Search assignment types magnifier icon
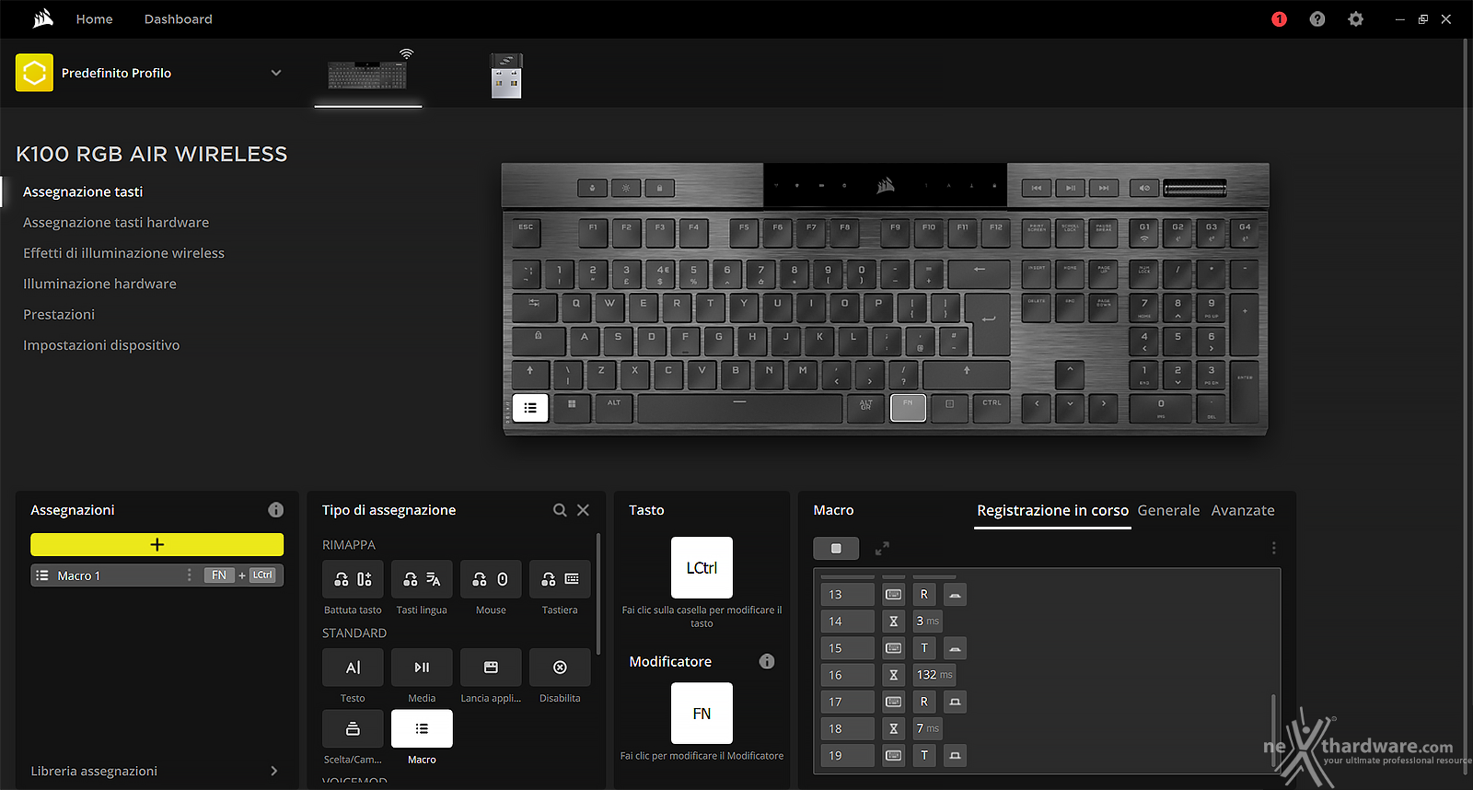 (x=560, y=510)
